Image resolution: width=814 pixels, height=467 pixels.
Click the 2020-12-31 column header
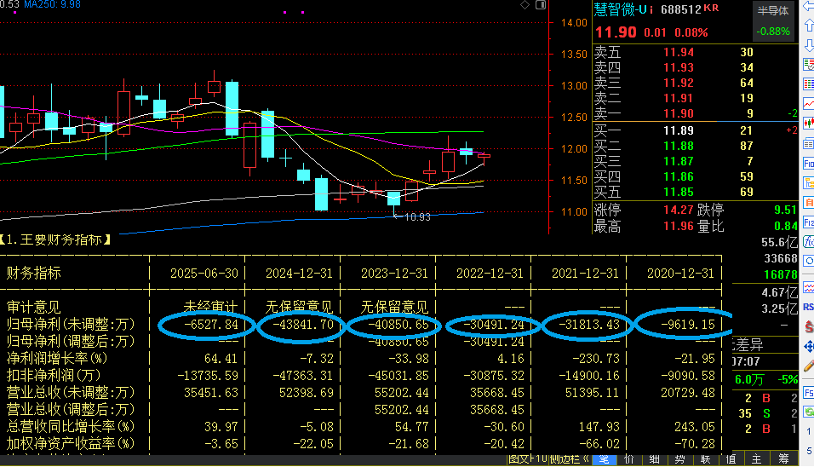680,274
